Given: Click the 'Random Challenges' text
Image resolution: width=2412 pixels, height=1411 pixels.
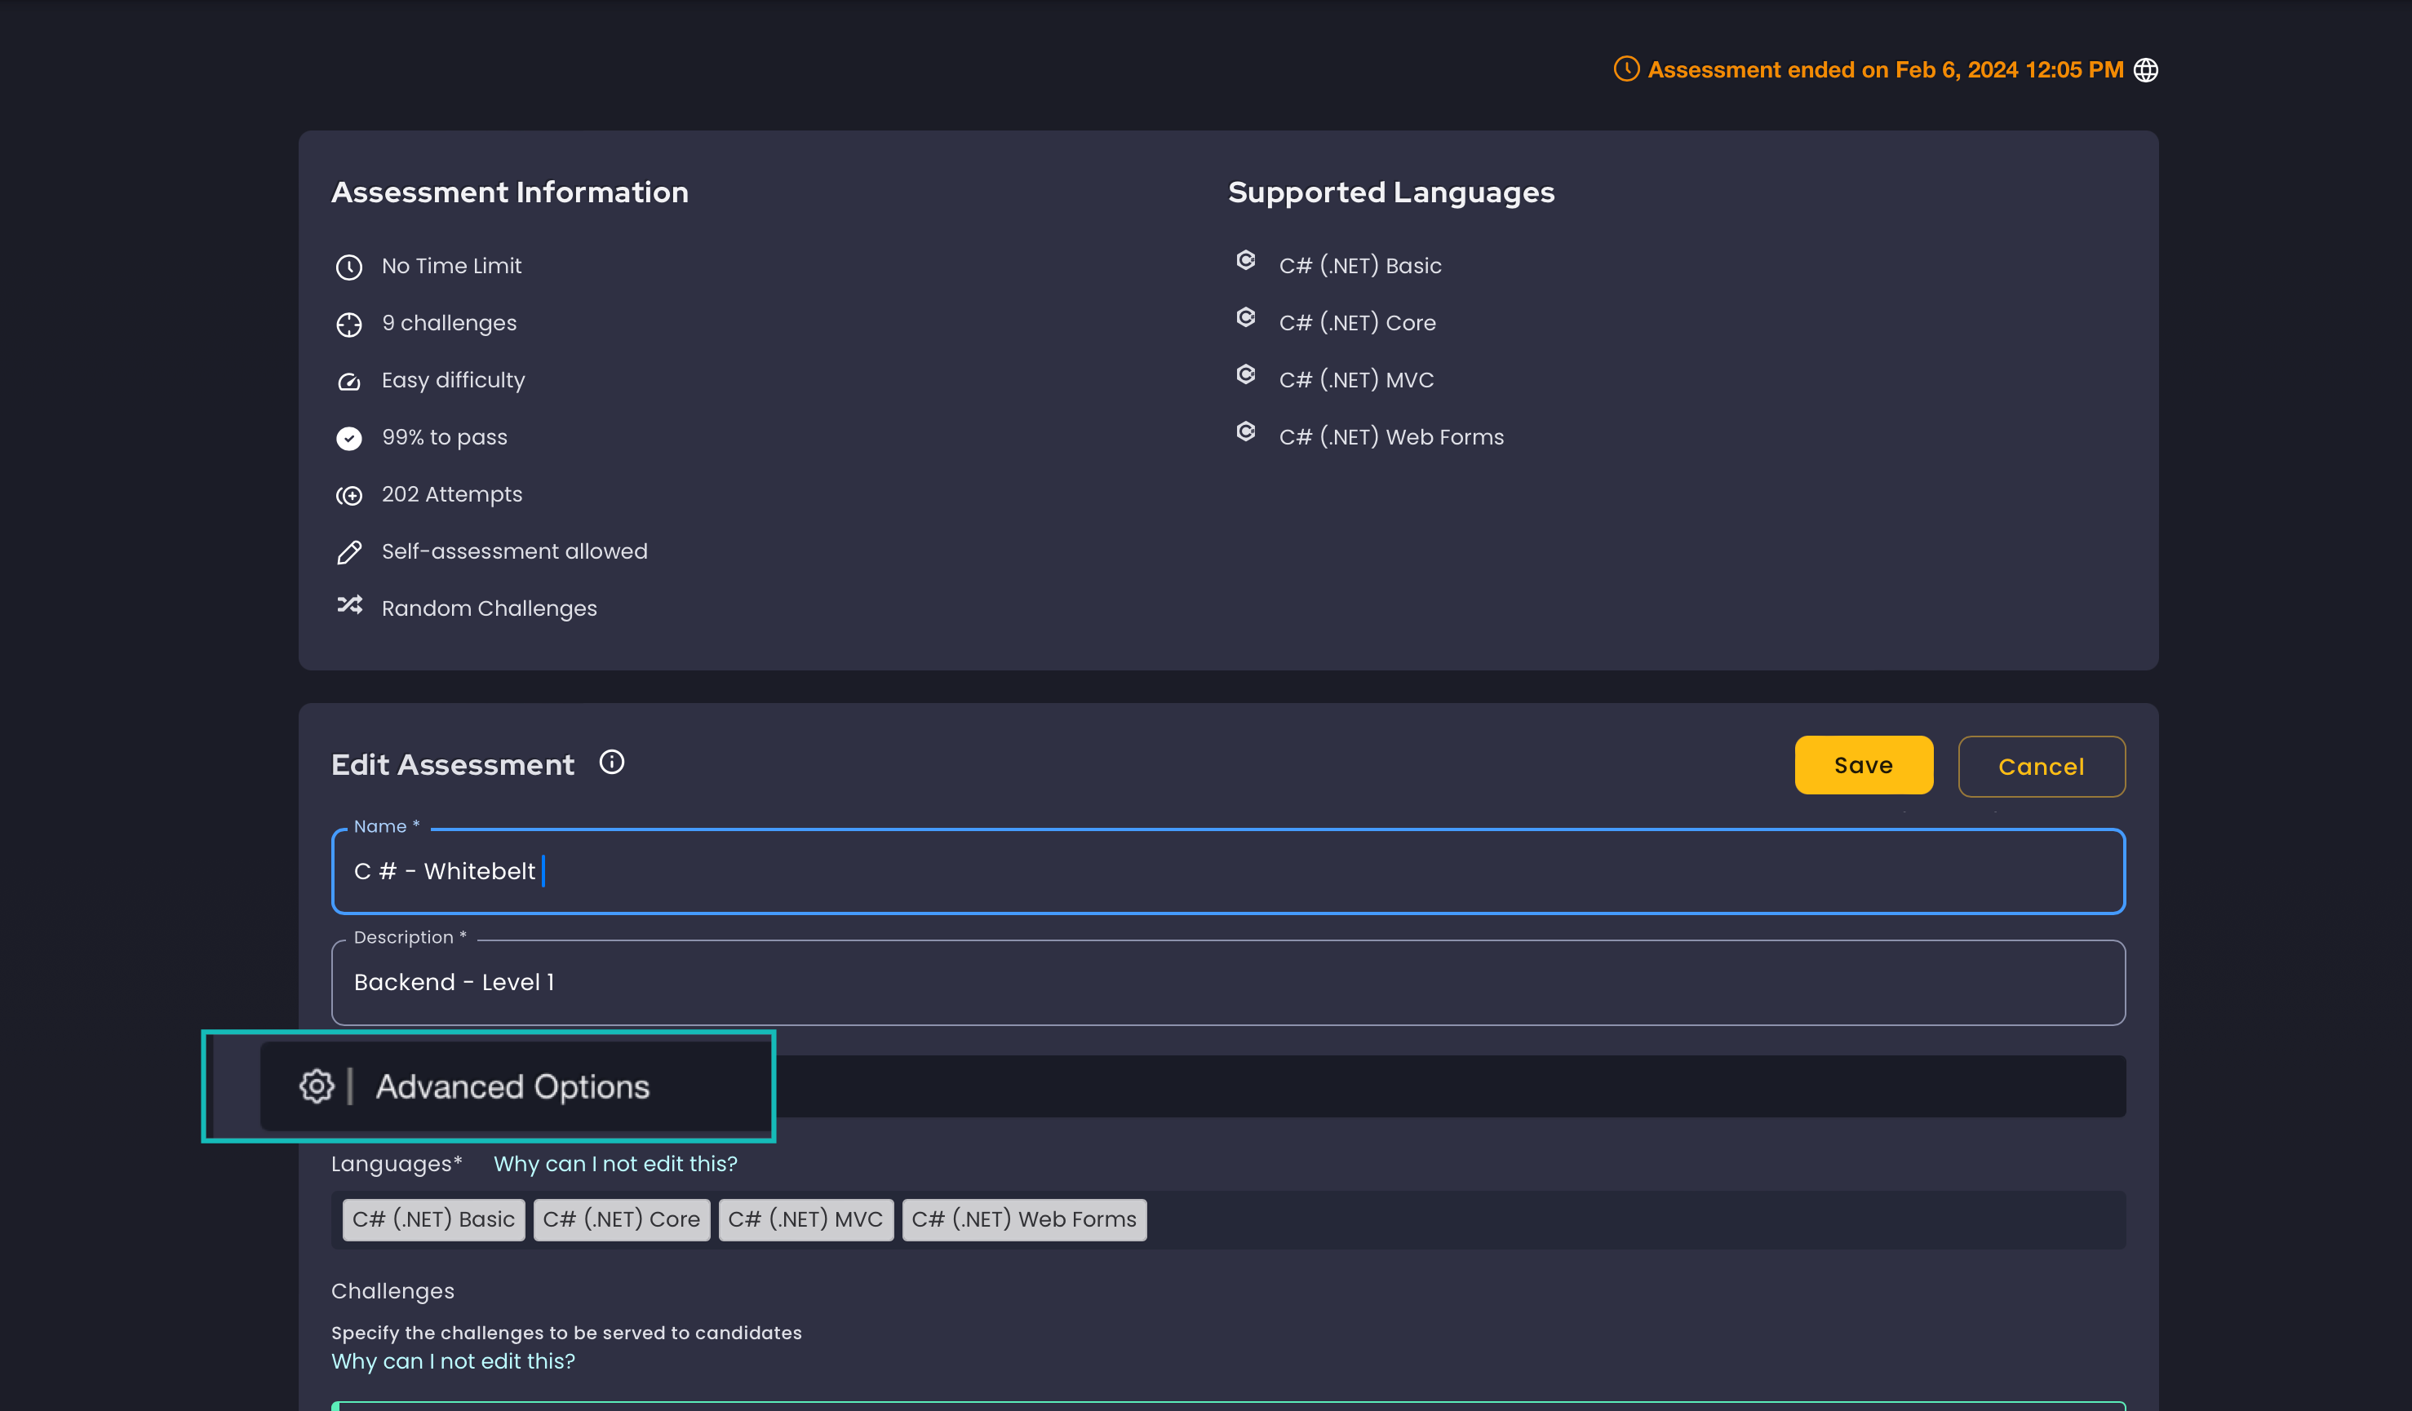Looking at the screenshot, I should pyautogui.click(x=489, y=608).
